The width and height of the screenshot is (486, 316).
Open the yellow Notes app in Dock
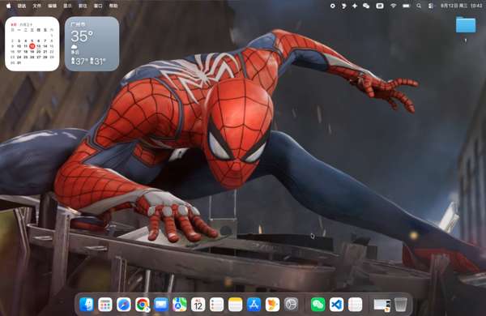coord(235,304)
